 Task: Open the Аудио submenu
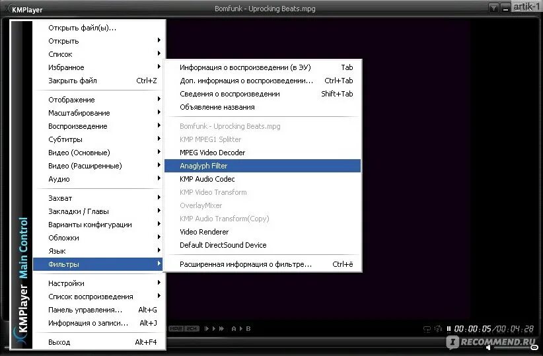coord(99,179)
